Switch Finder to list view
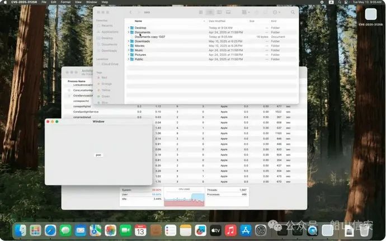This screenshot has width=386, height=241. pos(210,12)
